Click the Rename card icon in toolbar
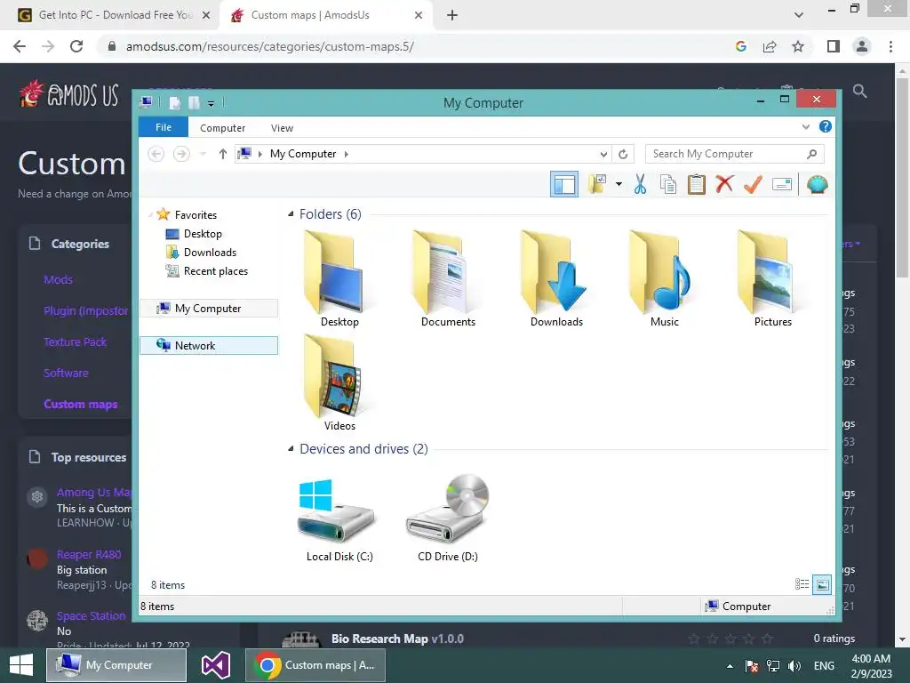The image size is (910, 683). (x=782, y=185)
